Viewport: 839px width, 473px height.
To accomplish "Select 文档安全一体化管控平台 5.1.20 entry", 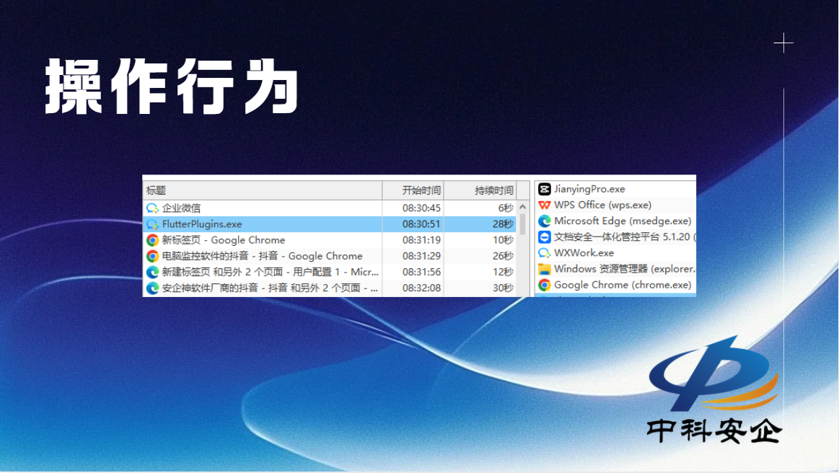I will 625,237.
